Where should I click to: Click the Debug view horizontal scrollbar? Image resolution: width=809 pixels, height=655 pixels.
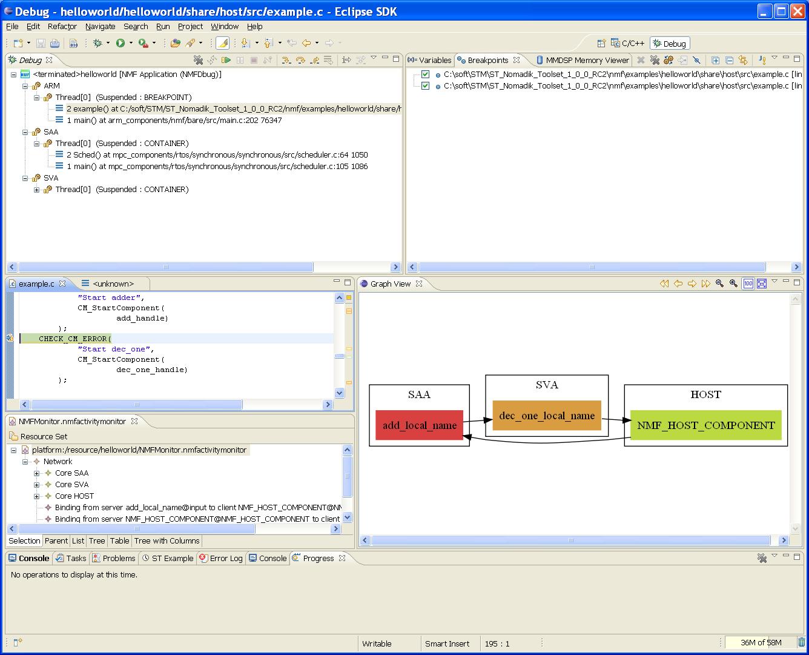click(165, 267)
